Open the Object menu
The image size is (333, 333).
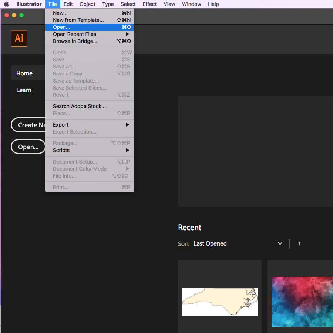87,4
